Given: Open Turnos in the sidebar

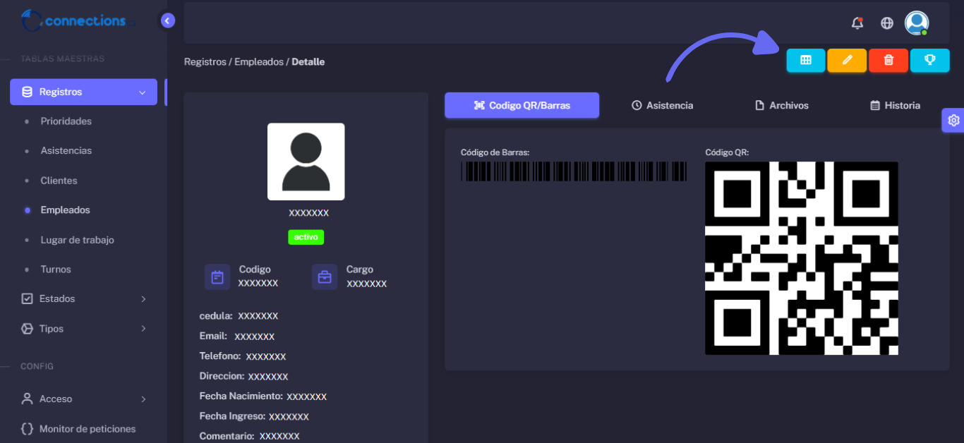Looking at the screenshot, I should pos(56,269).
